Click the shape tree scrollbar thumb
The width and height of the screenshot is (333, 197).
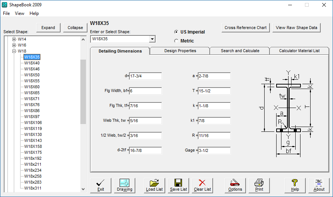pyautogui.click(x=83, y=92)
